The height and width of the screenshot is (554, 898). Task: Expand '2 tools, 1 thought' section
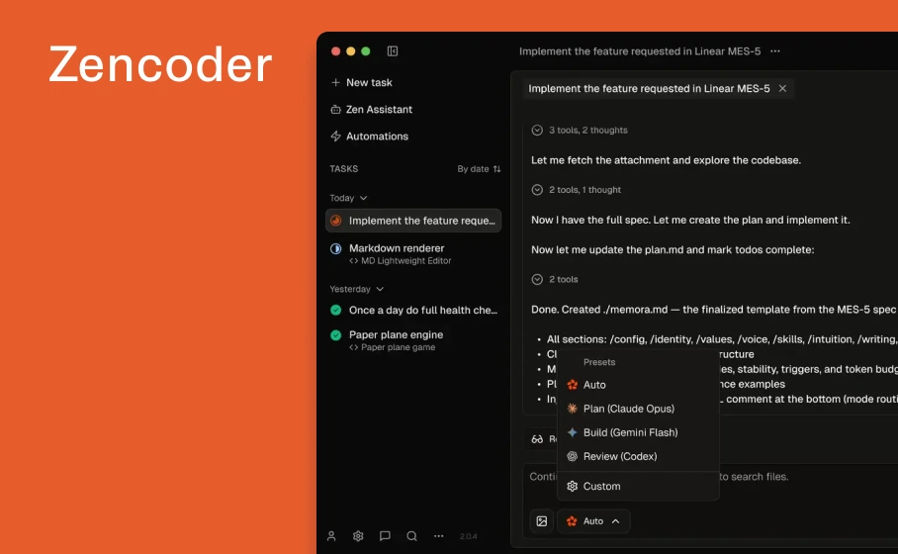(x=577, y=190)
